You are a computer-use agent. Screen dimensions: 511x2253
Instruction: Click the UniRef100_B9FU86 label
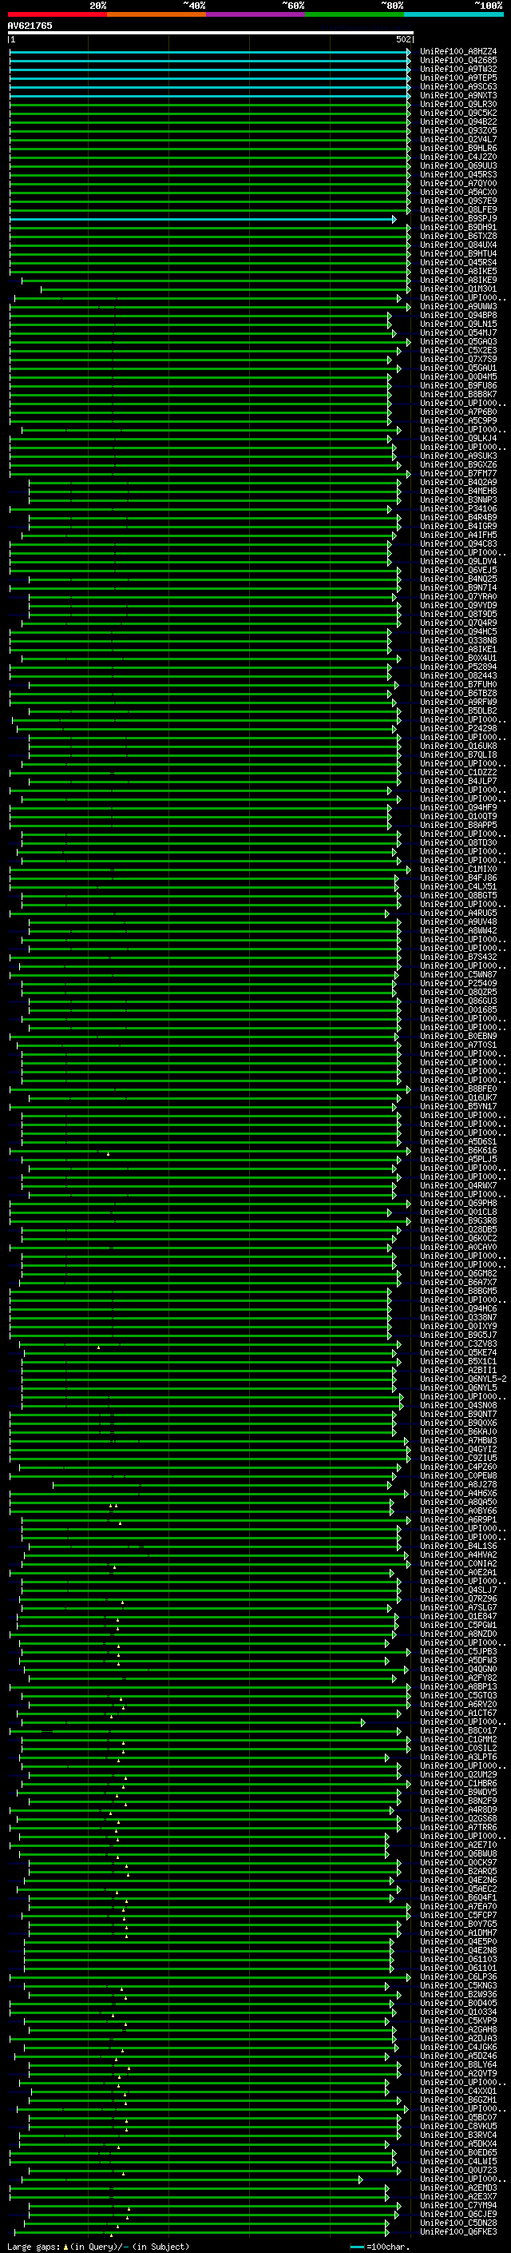458,386
